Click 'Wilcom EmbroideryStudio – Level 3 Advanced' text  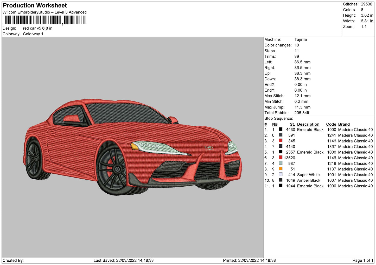[x=44, y=12]
